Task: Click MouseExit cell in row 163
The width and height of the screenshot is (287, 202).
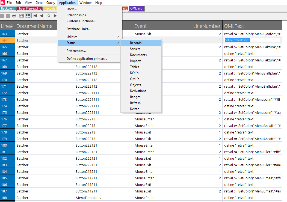Action: (162, 34)
